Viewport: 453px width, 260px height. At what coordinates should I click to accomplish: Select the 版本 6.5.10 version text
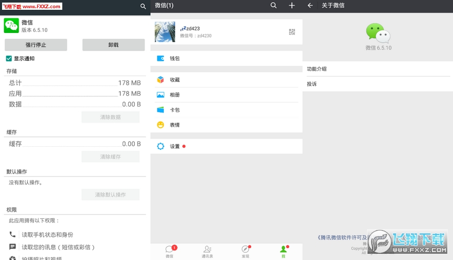[34, 30]
